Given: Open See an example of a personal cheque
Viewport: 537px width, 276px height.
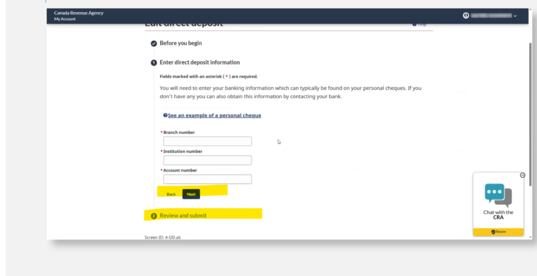Looking at the screenshot, I should (214, 115).
